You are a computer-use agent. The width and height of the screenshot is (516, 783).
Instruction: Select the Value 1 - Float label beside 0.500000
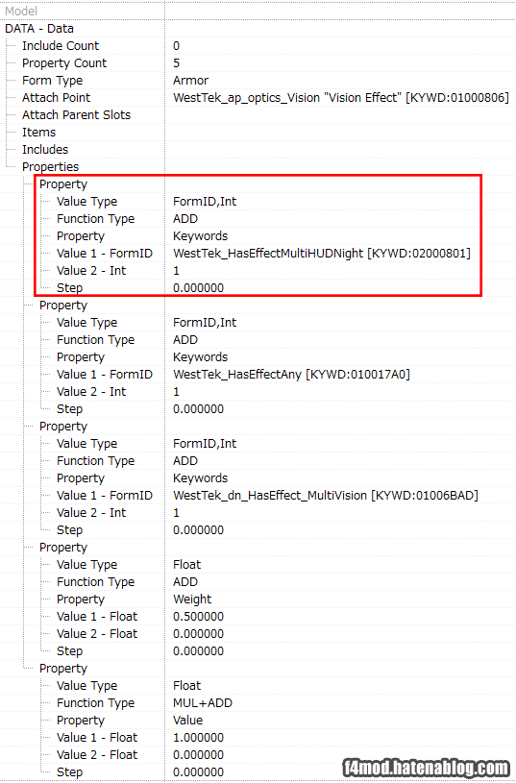click(97, 617)
